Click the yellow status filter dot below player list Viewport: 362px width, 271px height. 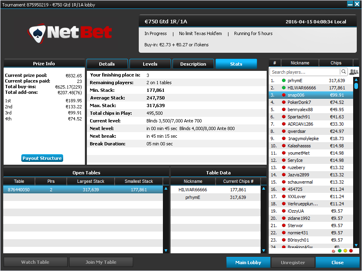pyautogui.click(x=345, y=251)
